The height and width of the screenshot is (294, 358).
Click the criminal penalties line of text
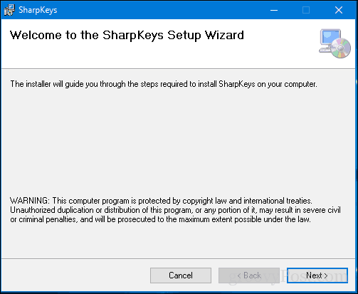click(160, 219)
